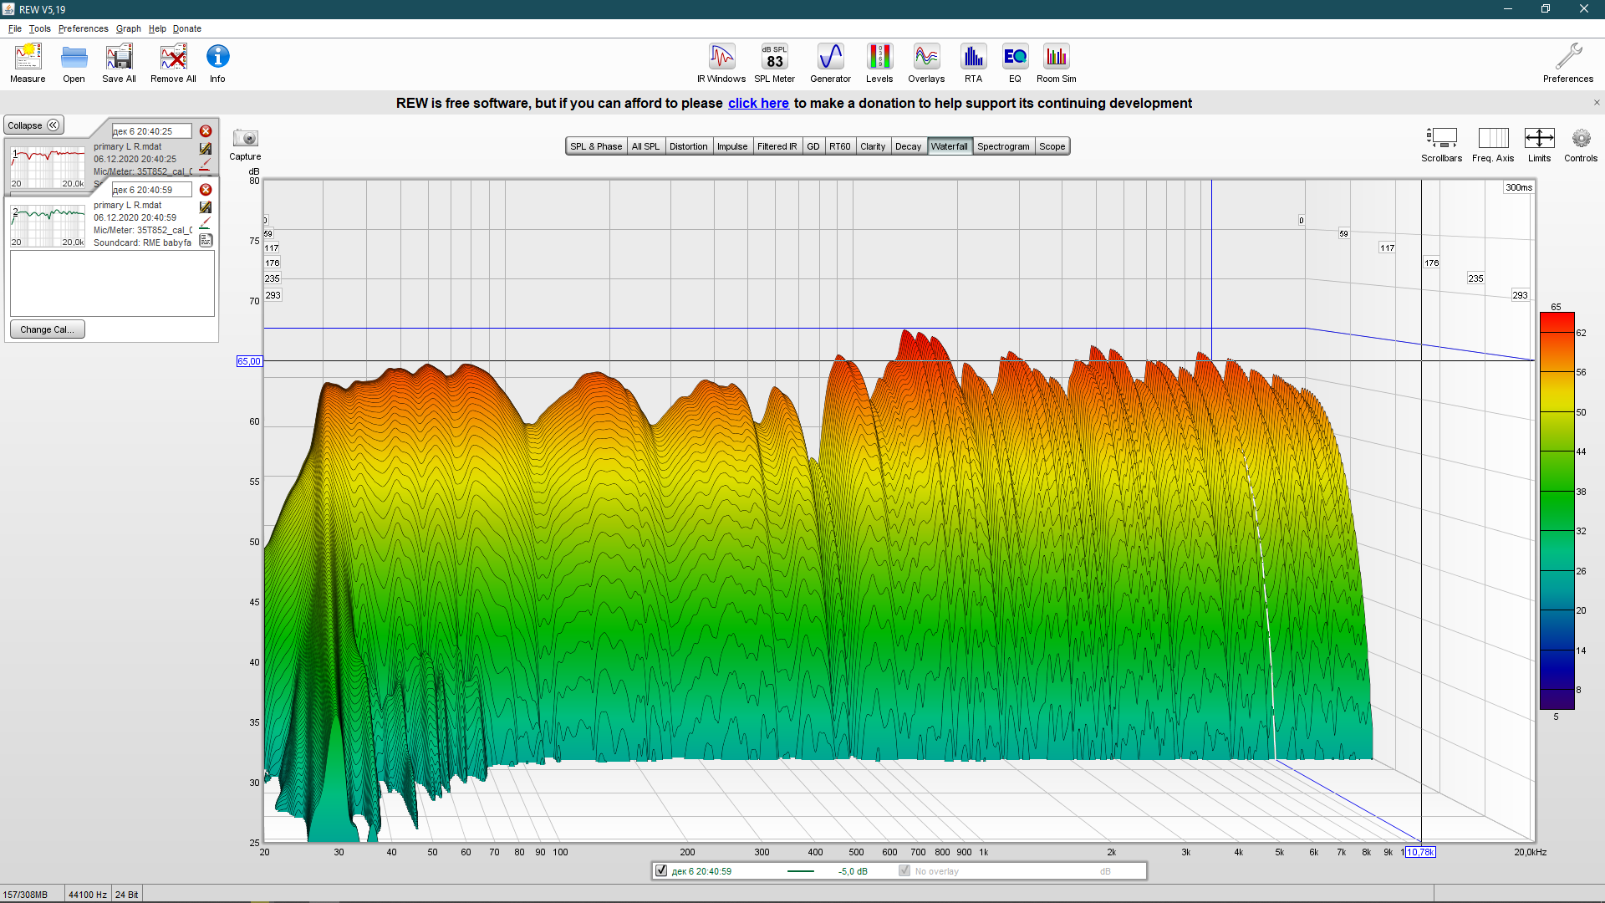The width and height of the screenshot is (1605, 903).
Task: Open graph Limits settings
Action: pos(1539,139)
